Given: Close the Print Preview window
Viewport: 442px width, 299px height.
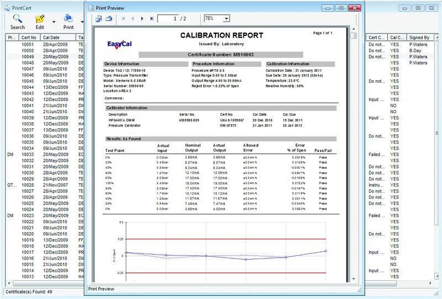Looking at the screenshot, I should (x=355, y=8).
